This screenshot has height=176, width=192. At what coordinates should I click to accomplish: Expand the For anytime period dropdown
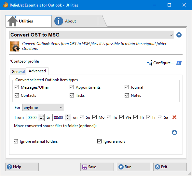(x=43, y=108)
